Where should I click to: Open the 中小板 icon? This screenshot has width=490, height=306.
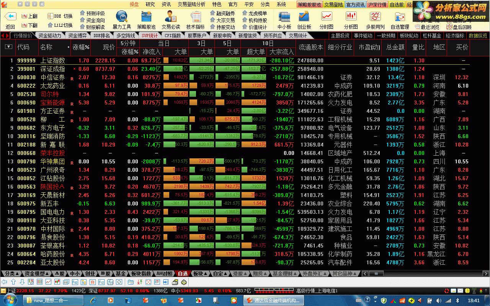(x=284, y=16)
